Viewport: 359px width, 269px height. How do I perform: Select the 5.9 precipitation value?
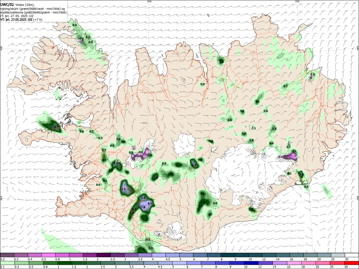123,189
